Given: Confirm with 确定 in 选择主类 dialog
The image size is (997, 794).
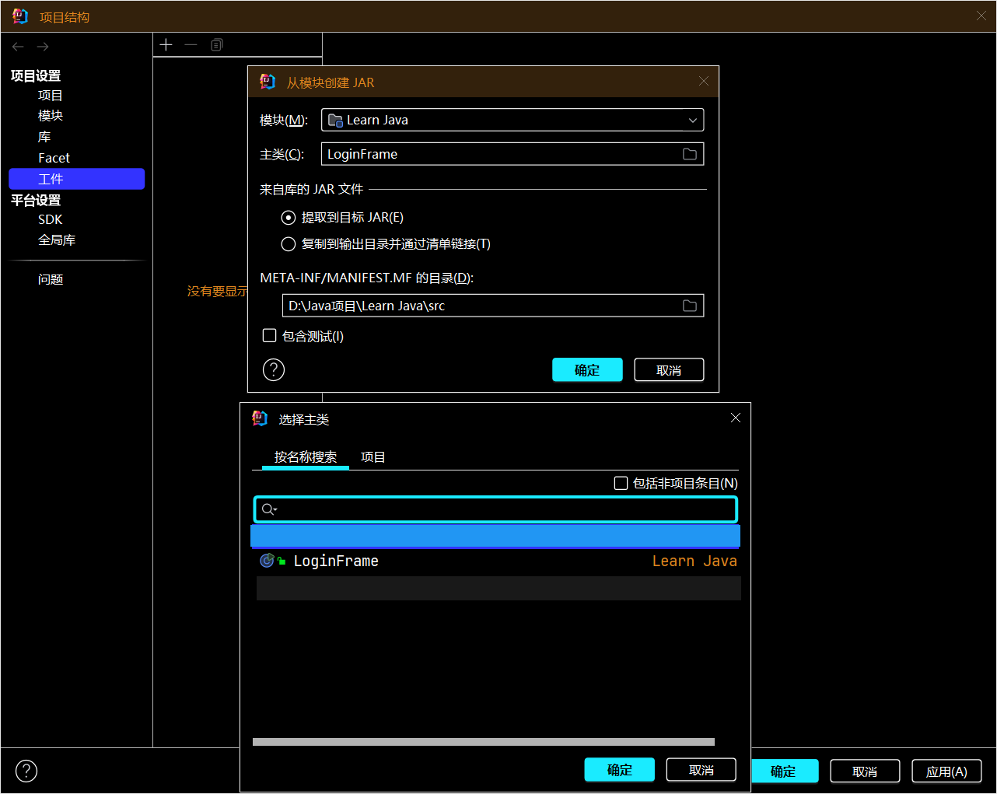Looking at the screenshot, I should [619, 770].
